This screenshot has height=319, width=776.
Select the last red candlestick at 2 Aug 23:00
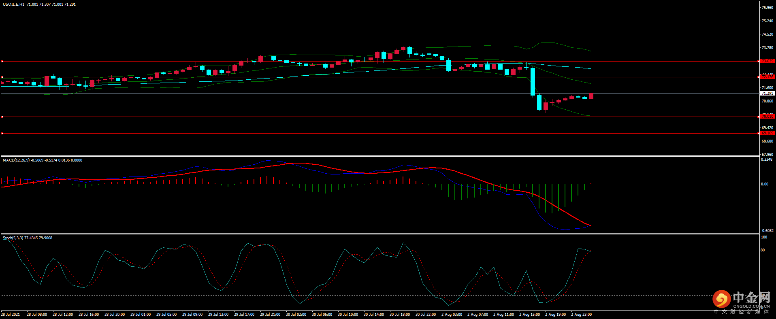pos(591,96)
